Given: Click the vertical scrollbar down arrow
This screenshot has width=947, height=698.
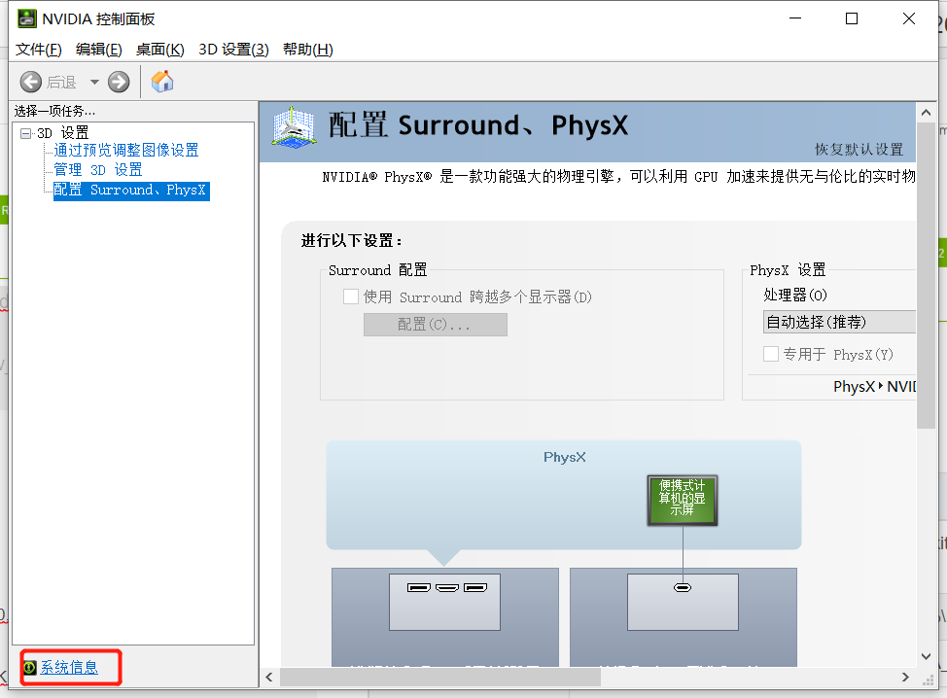Looking at the screenshot, I should click(x=926, y=656).
